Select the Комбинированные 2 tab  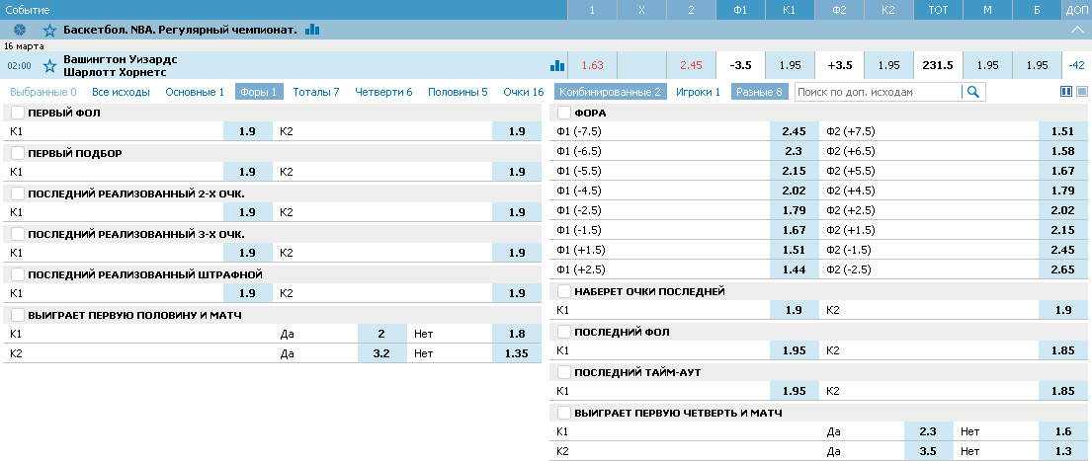point(610,92)
